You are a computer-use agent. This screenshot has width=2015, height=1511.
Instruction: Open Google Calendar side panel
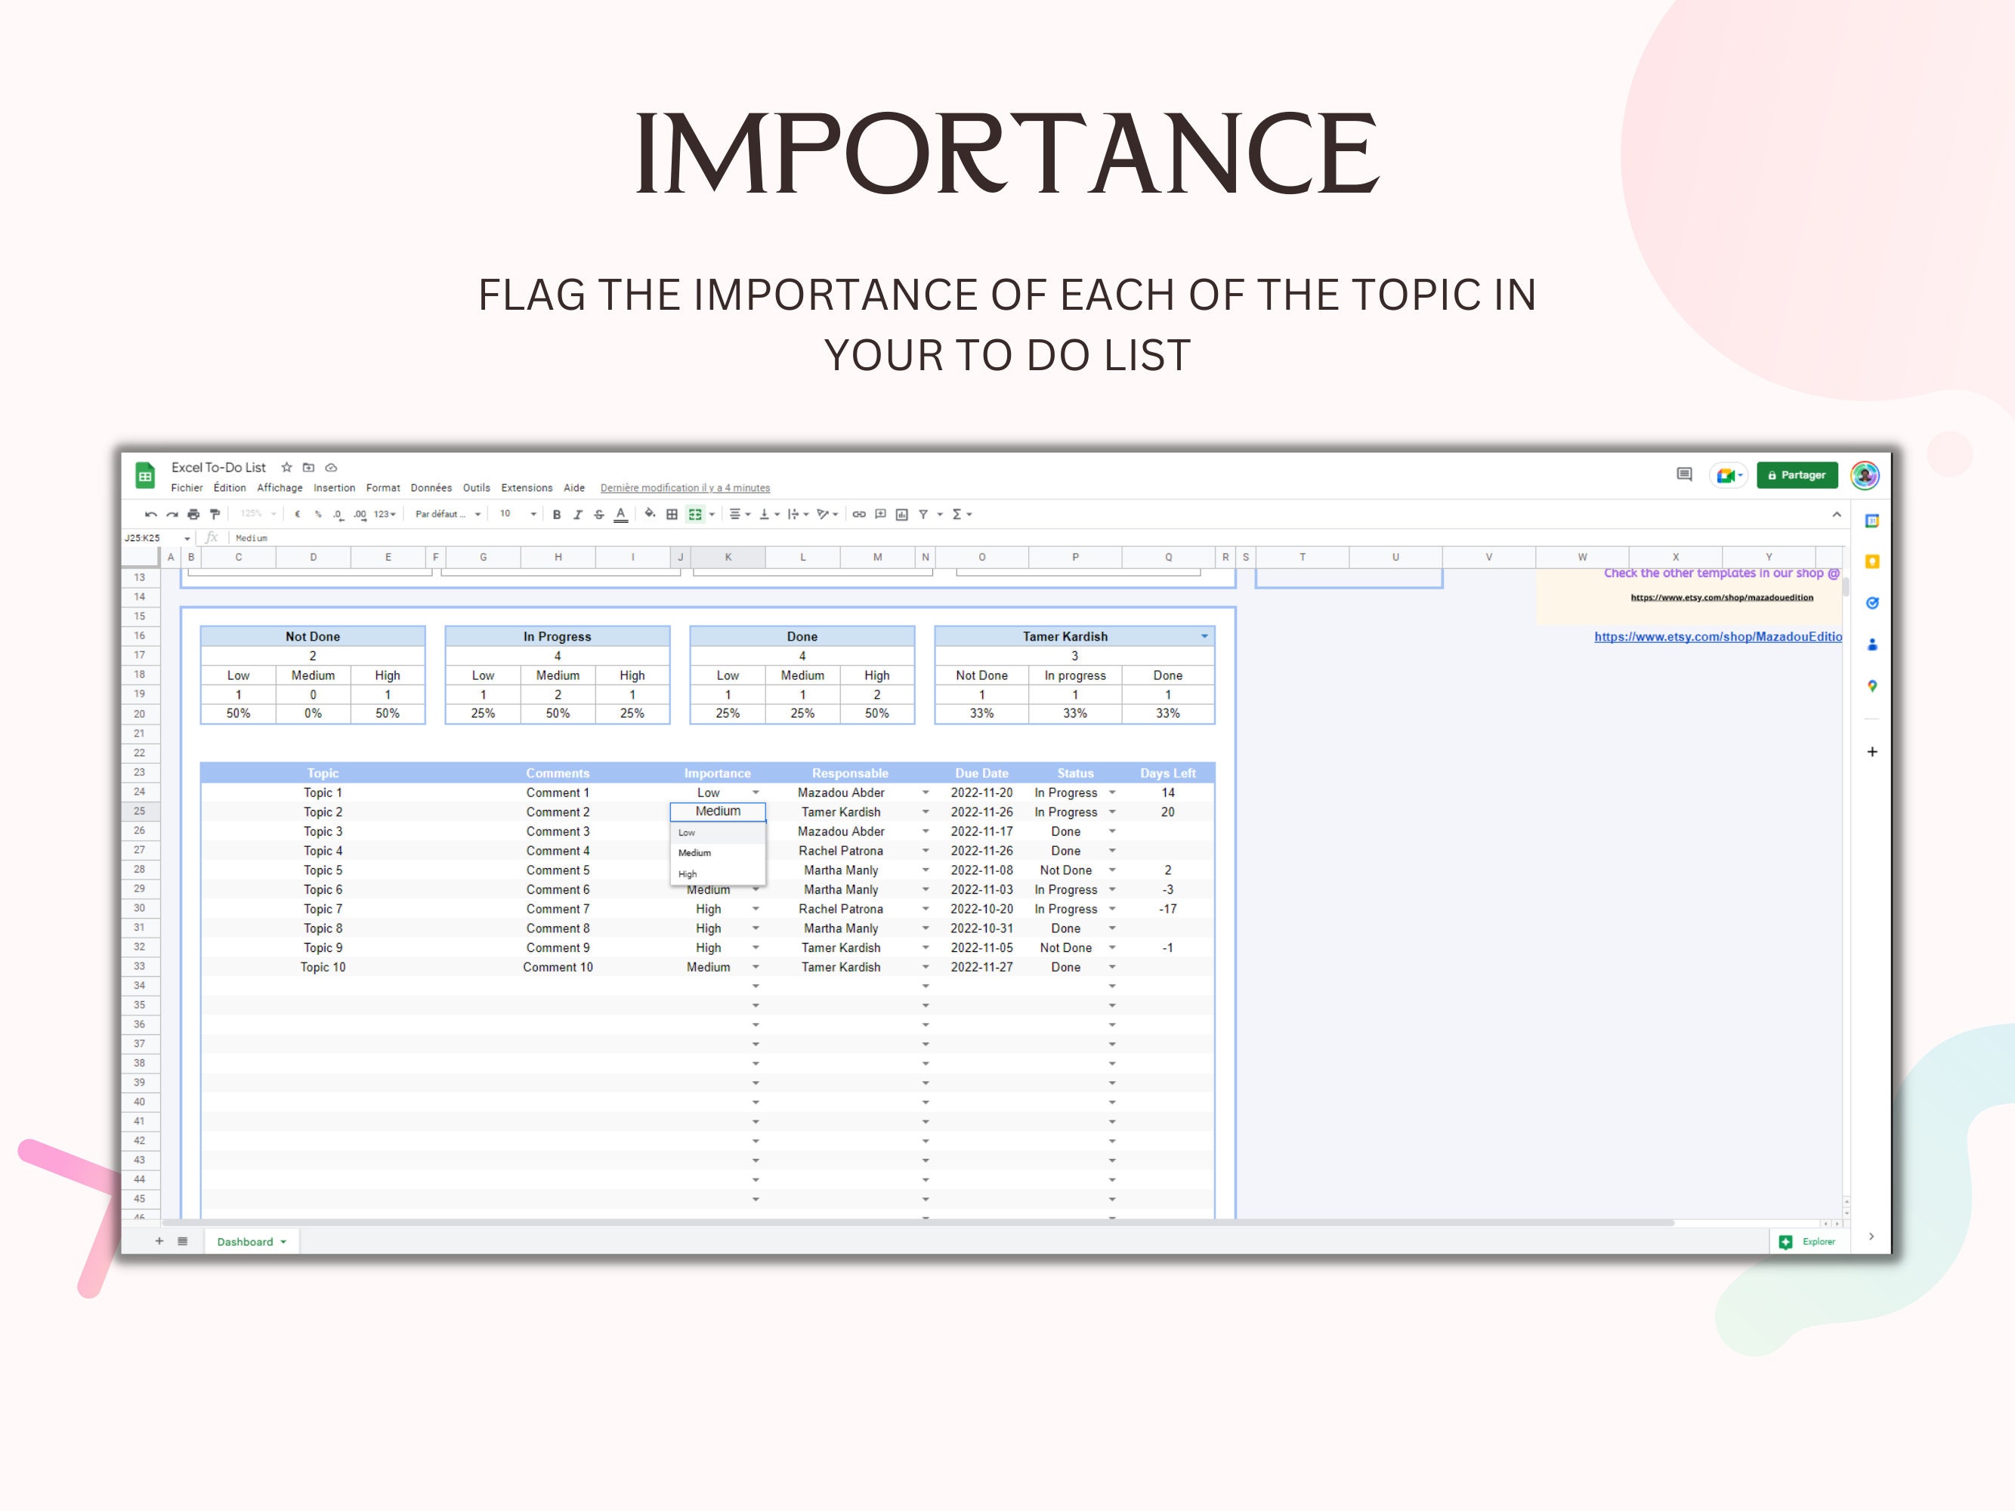pyautogui.click(x=1872, y=521)
